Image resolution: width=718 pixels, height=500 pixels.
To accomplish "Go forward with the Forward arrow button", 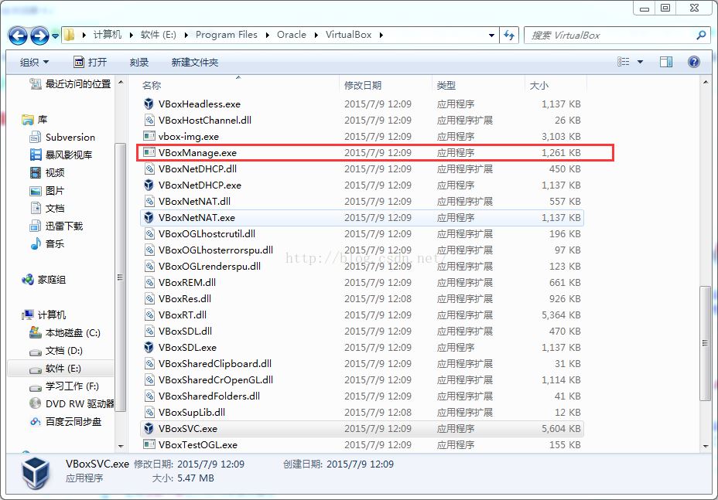I will (39, 36).
